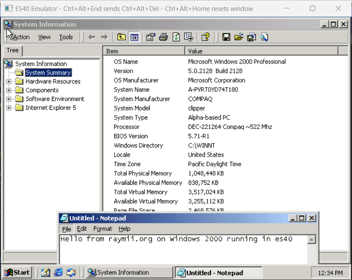Select System Summary in the tree
352x280 pixels.
click(48, 72)
